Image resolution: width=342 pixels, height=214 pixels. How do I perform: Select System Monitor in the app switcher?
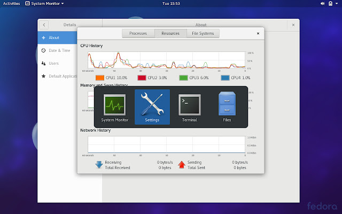tap(114, 107)
